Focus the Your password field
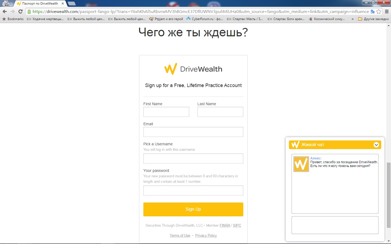 [x=193, y=190]
